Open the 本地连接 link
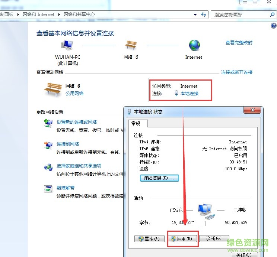The image size is (277, 257). click(x=190, y=94)
